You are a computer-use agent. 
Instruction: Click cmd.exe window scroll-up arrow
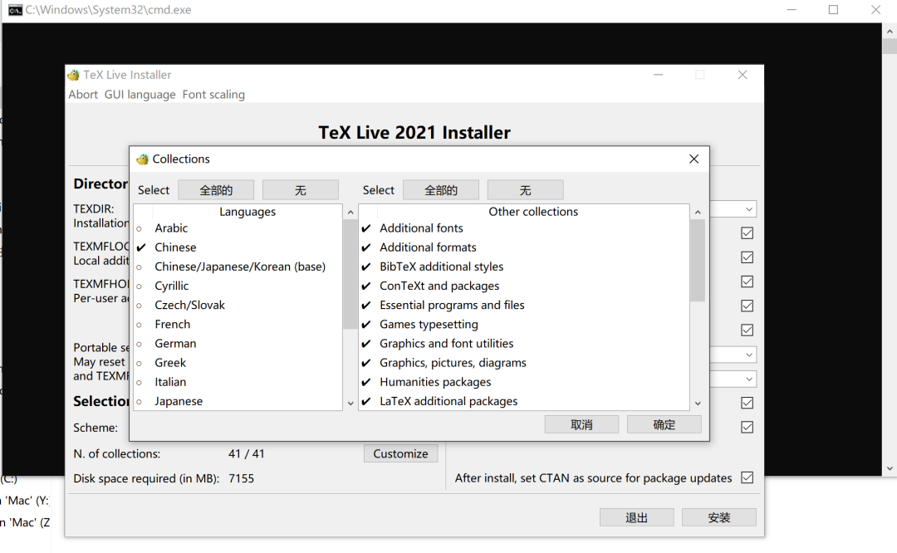coord(890,31)
